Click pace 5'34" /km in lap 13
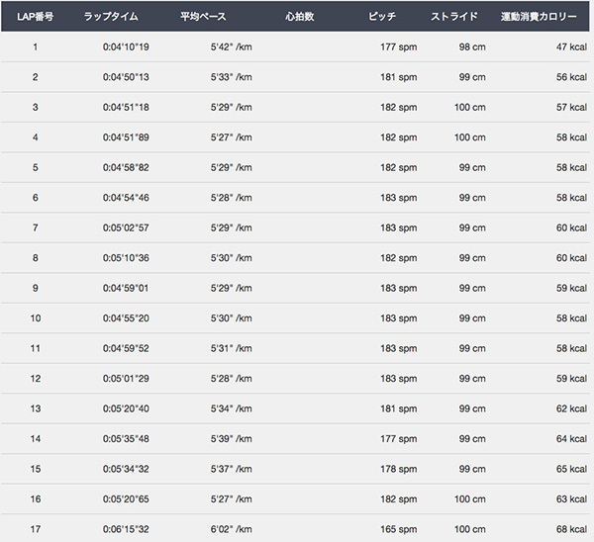The image size is (594, 542). [x=231, y=408]
